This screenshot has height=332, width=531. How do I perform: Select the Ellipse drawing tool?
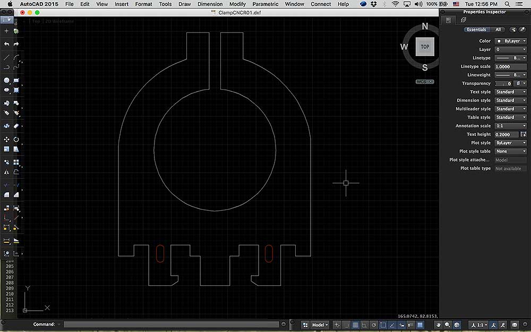pyautogui.click(x=6, y=90)
